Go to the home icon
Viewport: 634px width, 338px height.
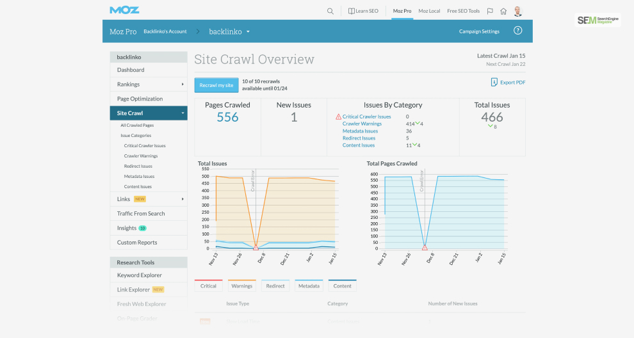point(503,12)
